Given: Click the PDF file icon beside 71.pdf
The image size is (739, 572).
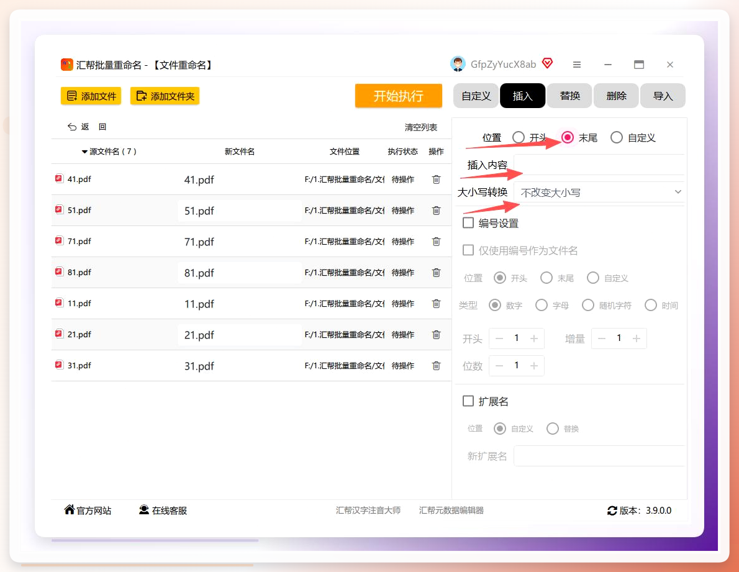Looking at the screenshot, I should [x=60, y=241].
